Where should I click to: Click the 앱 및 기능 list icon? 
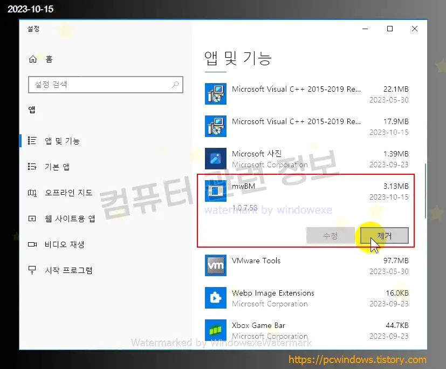[x=32, y=141]
